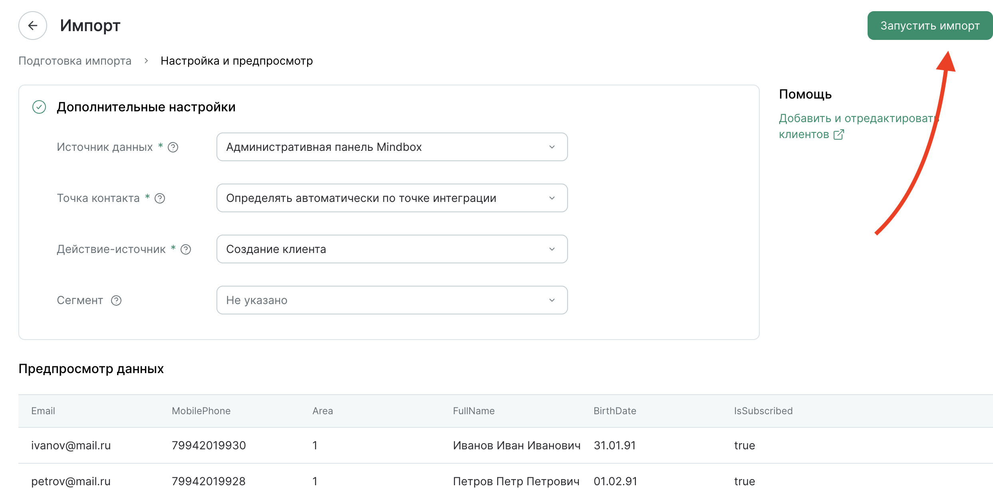Click Петров Петр Петрович cell
Viewport: 993px width, 498px height.
(516, 481)
